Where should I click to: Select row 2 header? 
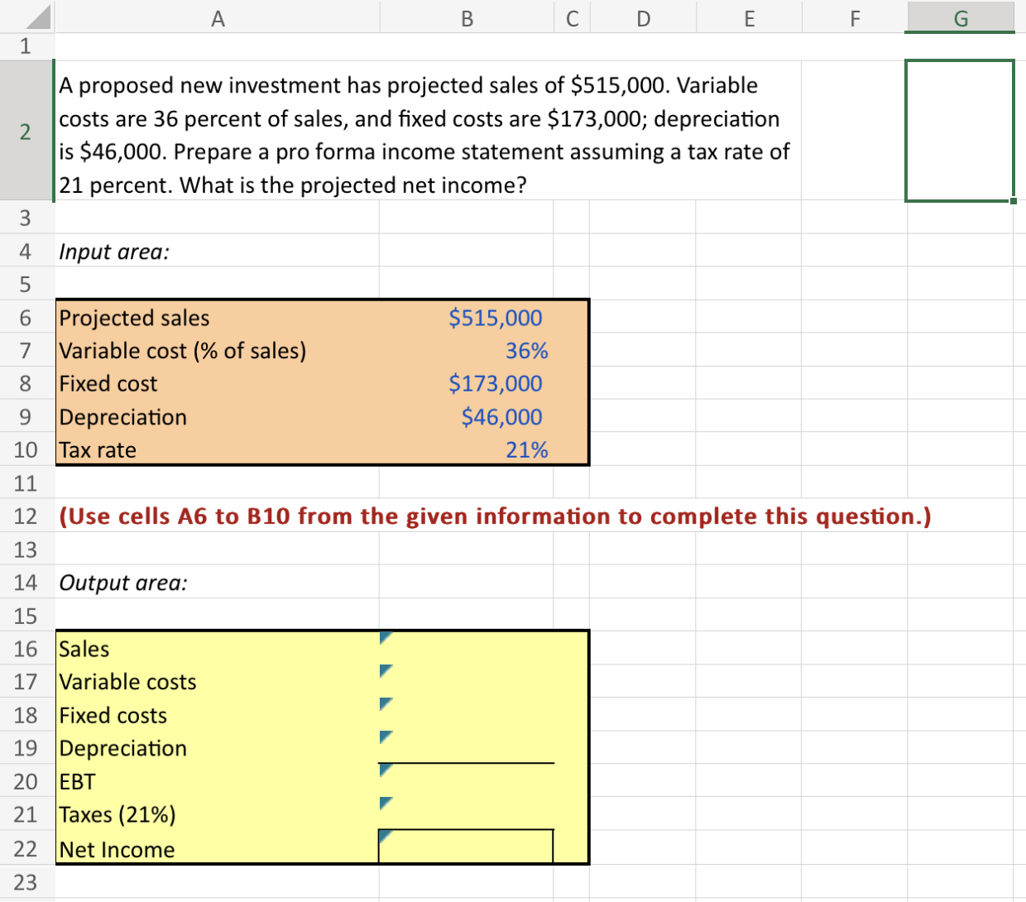(x=26, y=131)
